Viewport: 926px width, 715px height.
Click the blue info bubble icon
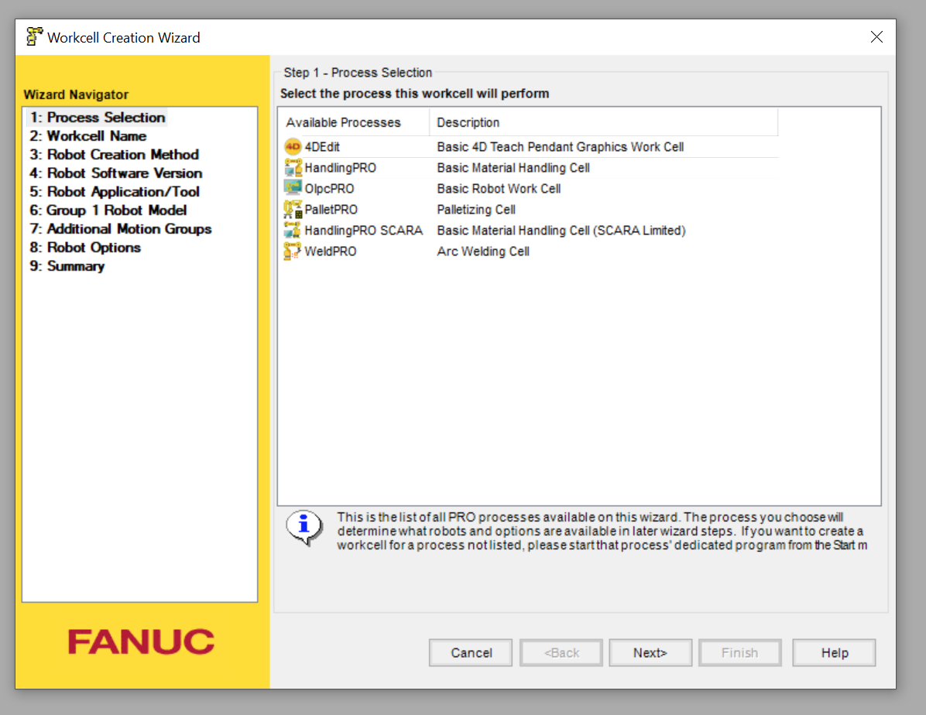[304, 527]
